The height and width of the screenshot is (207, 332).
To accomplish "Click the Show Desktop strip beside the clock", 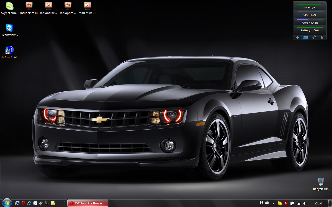I will (x=330, y=203).
